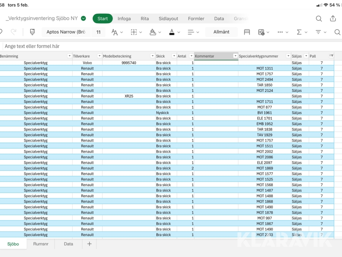The image size is (342, 257).
Task: Open the Allmänt number format box
Action: [x=221, y=32]
